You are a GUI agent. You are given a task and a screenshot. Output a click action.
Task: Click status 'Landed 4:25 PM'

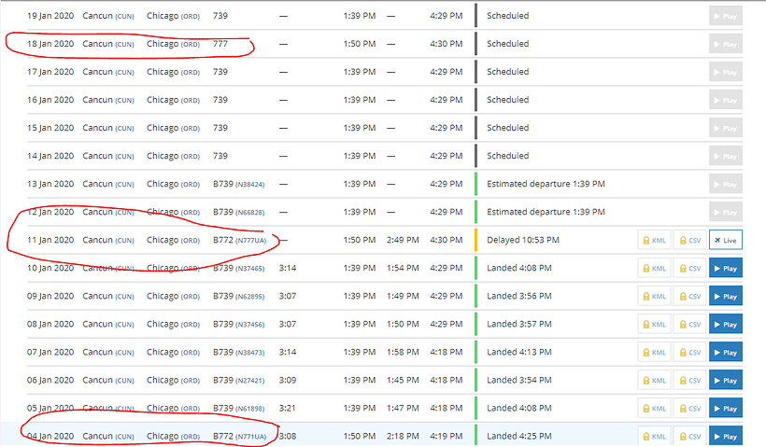click(519, 436)
